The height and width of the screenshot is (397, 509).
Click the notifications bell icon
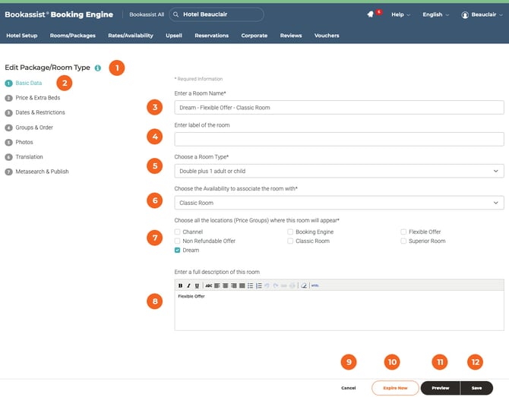[x=370, y=14]
